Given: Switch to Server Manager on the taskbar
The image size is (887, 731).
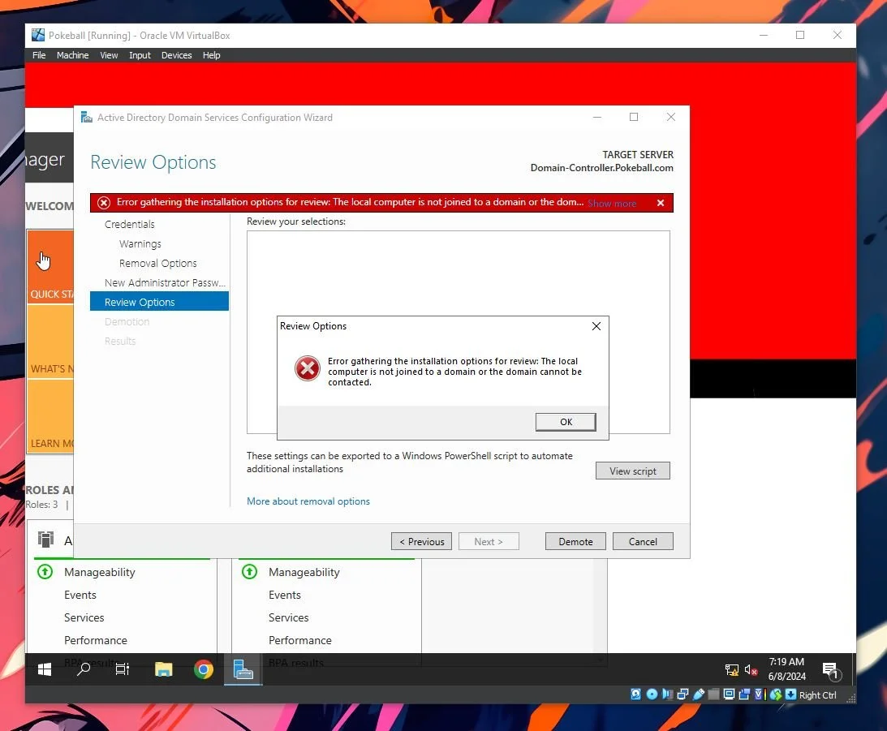Looking at the screenshot, I should coord(243,669).
